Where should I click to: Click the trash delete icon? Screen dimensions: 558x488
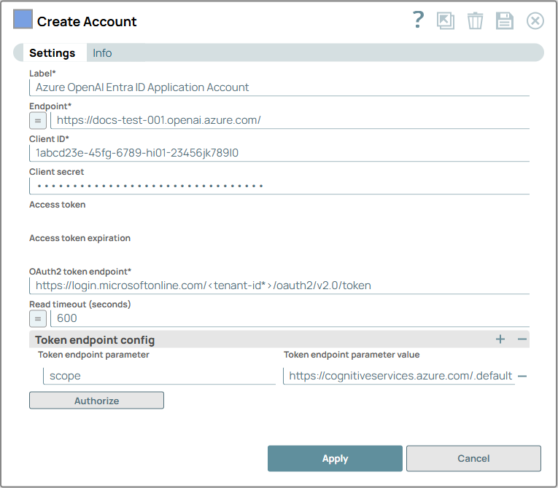[x=475, y=20]
